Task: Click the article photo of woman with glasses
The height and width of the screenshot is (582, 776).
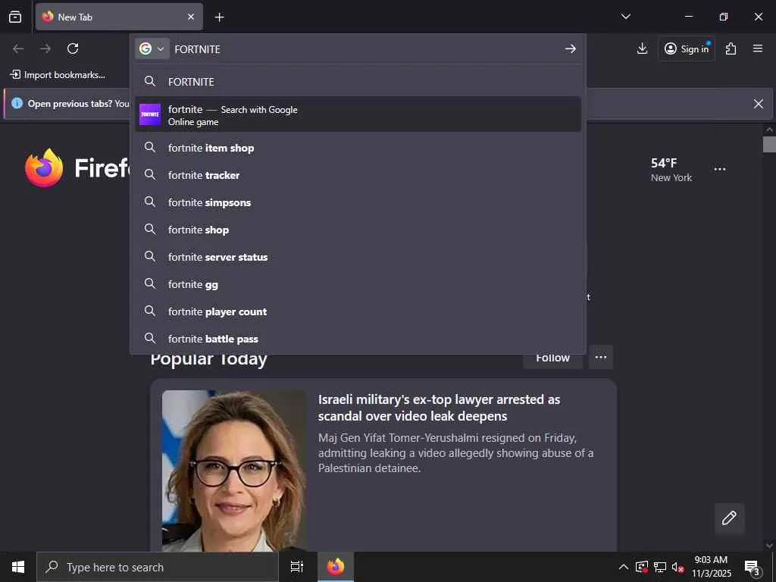Action: [234, 471]
